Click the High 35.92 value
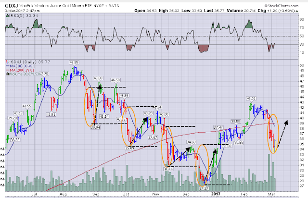 point(169,11)
